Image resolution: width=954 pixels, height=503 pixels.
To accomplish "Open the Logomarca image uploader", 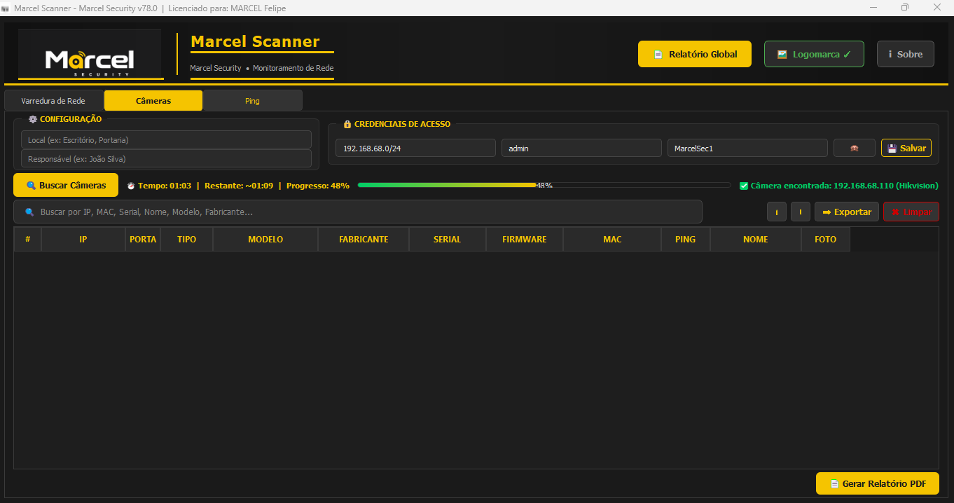I will tap(782, 53).
